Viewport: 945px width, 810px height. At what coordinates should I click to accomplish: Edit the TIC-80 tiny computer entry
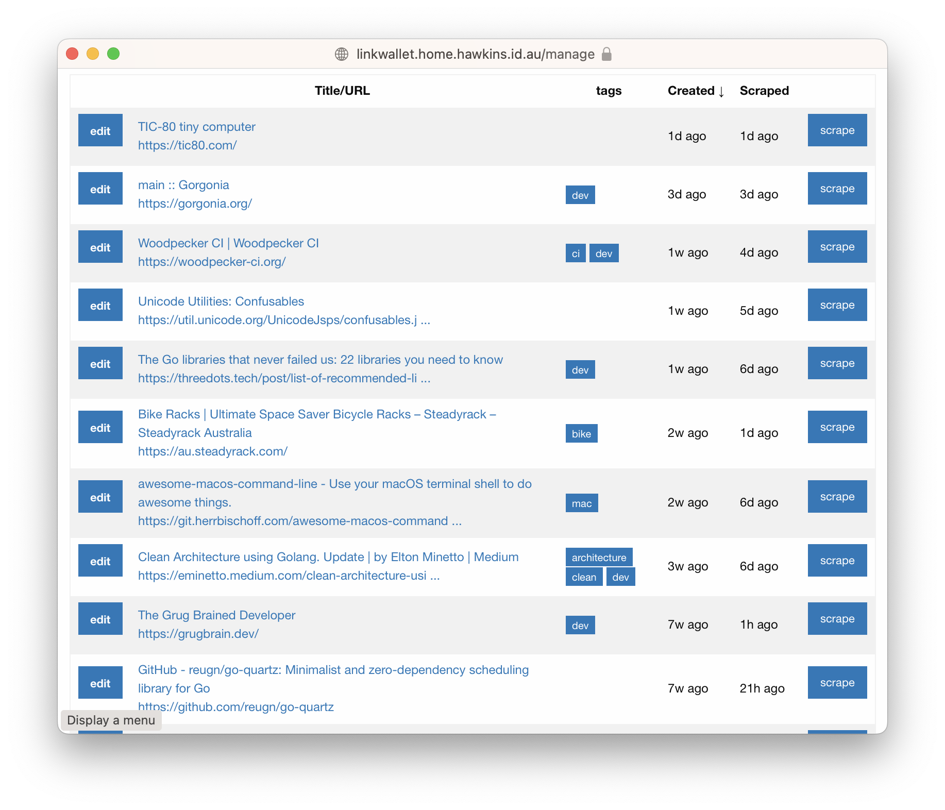pos(100,131)
